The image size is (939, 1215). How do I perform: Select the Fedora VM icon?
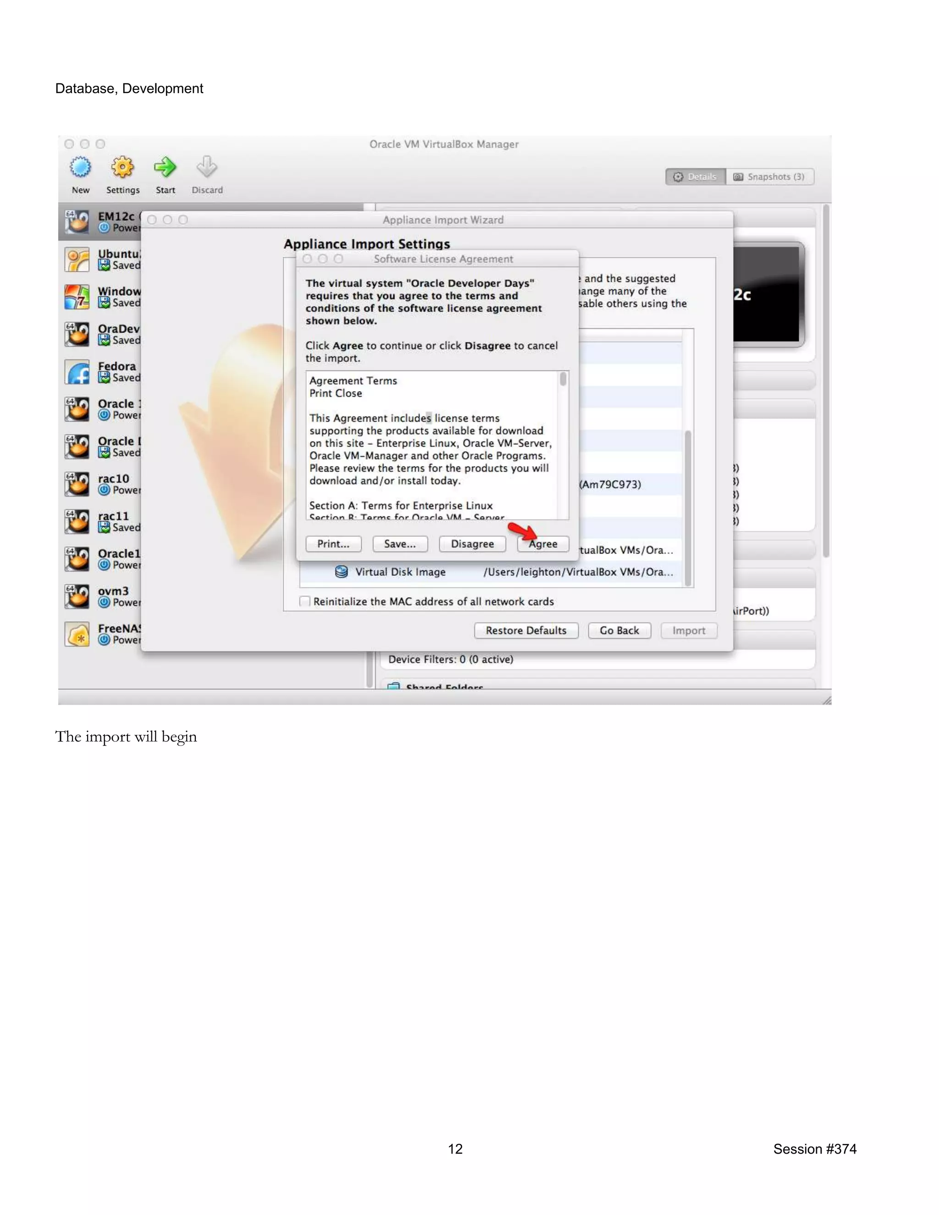click(77, 372)
